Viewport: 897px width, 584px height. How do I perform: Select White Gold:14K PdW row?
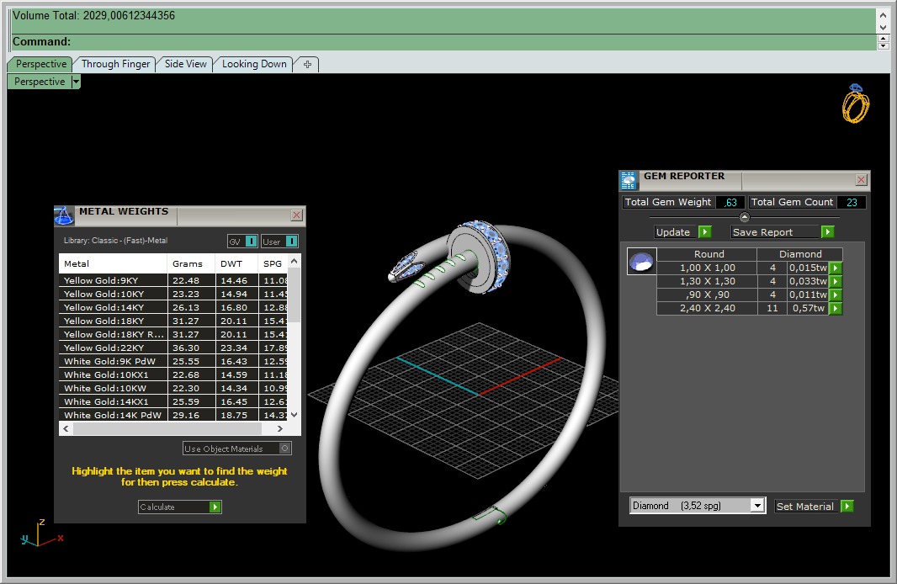(x=172, y=415)
